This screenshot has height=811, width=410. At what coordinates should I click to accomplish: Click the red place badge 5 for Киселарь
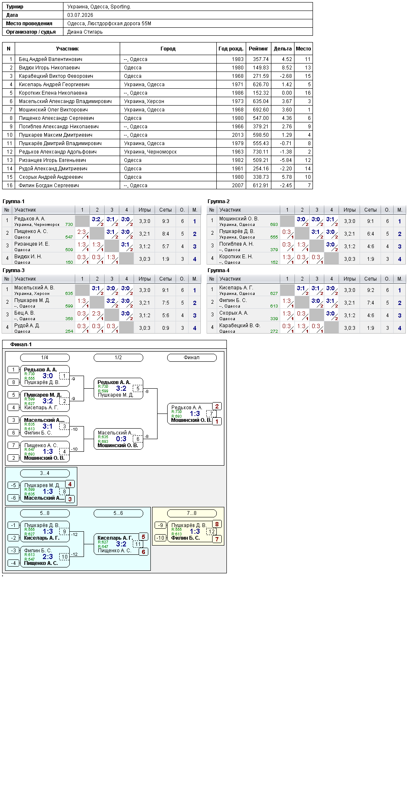(x=143, y=537)
